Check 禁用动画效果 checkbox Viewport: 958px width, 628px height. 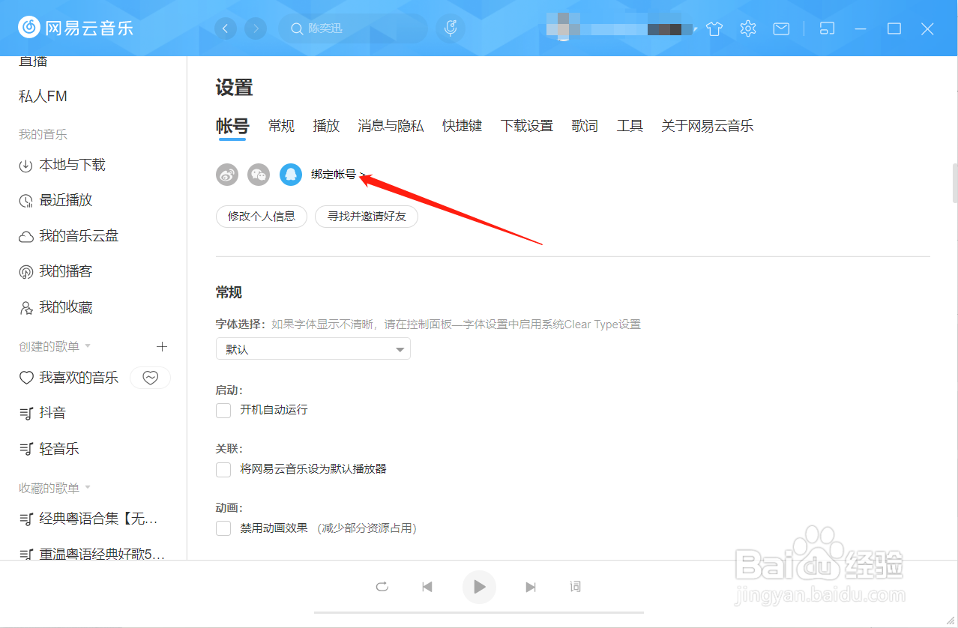pyautogui.click(x=223, y=528)
